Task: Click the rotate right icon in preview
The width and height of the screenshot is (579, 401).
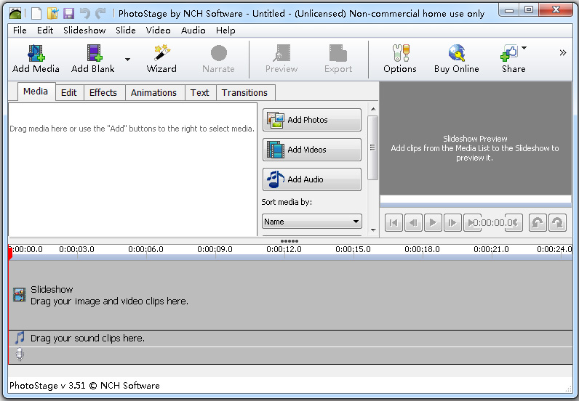Action: tap(558, 223)
